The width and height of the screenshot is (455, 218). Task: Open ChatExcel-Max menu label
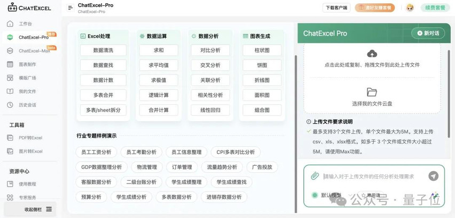coord(34,51)
